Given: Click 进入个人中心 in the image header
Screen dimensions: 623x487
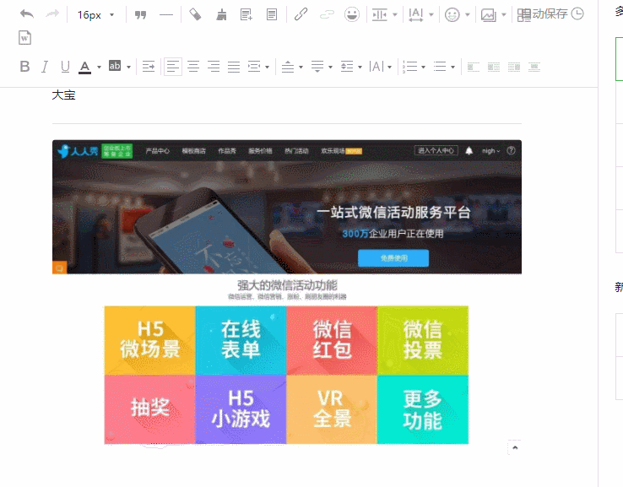Looking at the screenshot, I should (x=436, y=150).
